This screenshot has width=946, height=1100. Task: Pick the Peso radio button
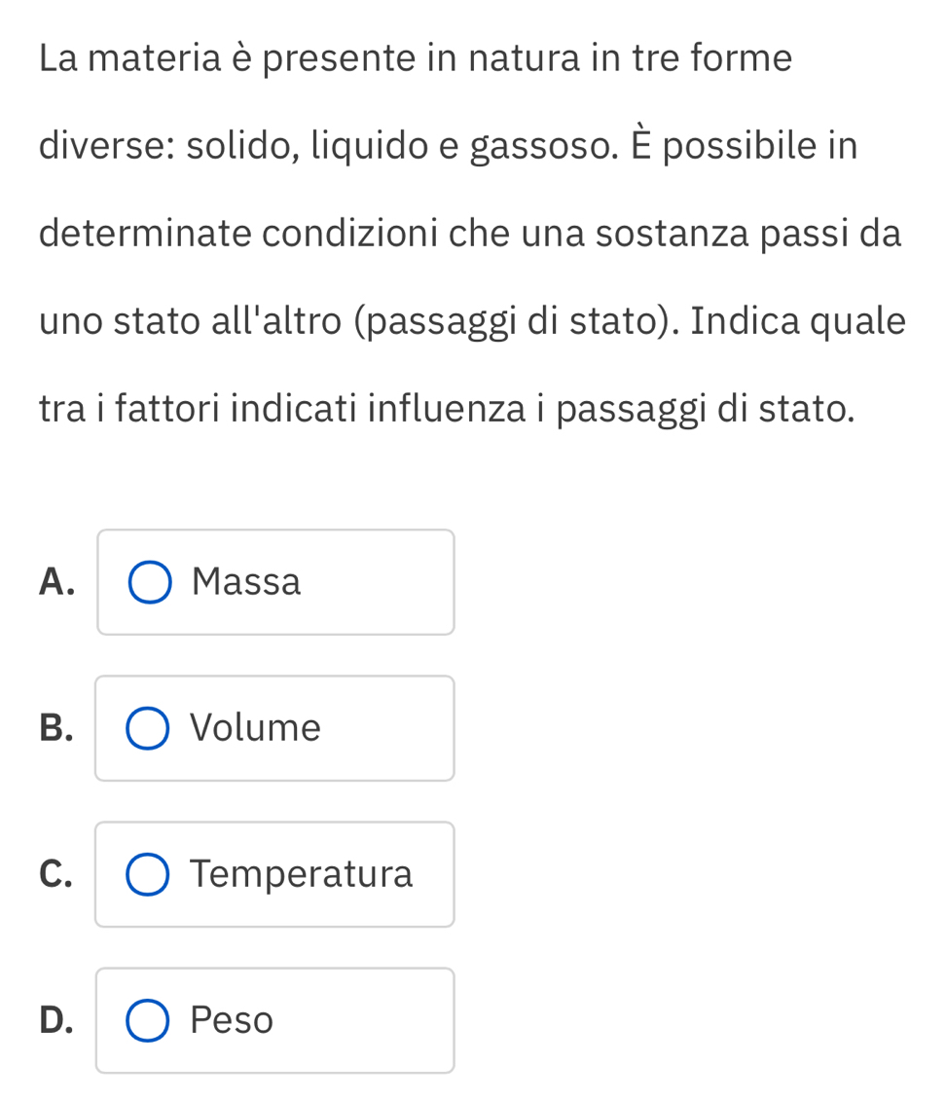tap(147, 1021)
